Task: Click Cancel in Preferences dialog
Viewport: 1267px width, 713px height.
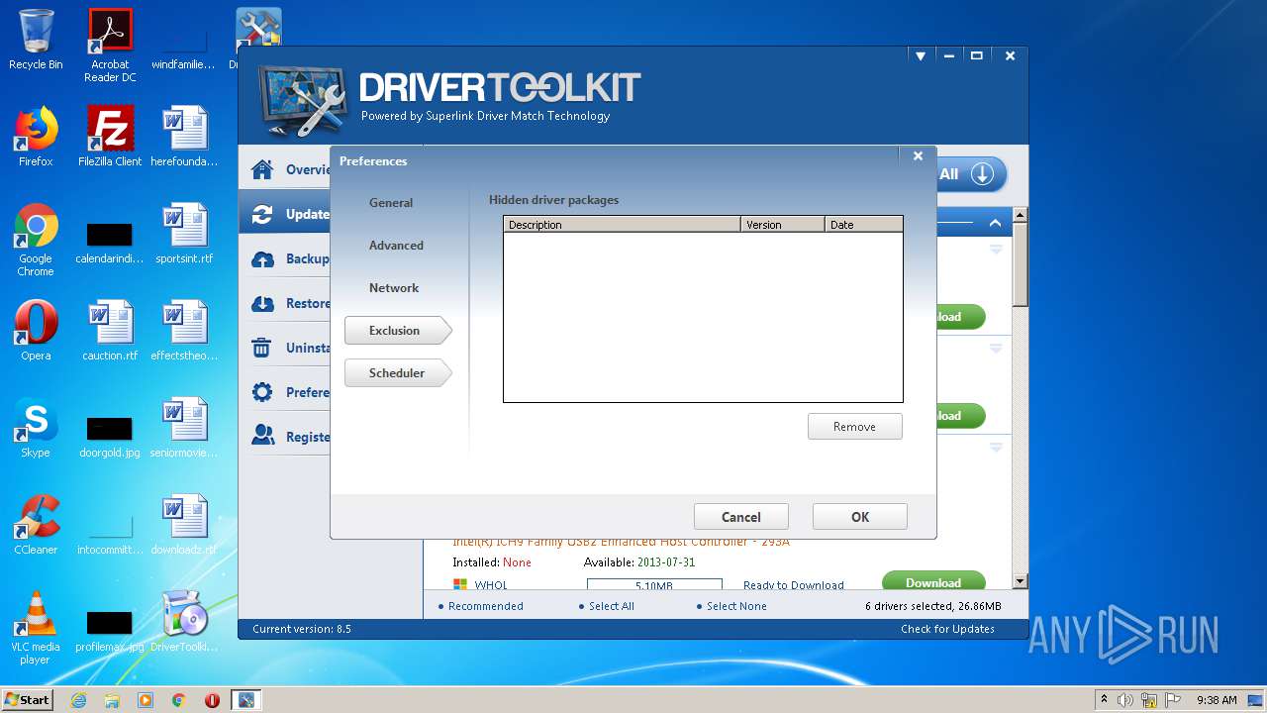Action: click(x=741, y=517)
